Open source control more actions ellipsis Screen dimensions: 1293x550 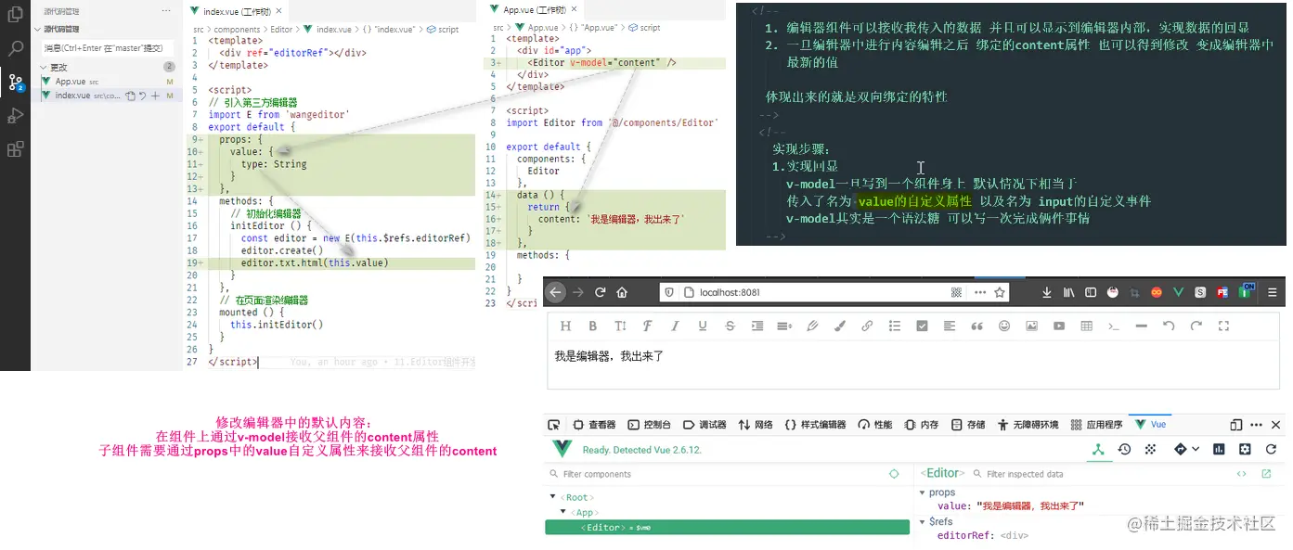(166, 10)
